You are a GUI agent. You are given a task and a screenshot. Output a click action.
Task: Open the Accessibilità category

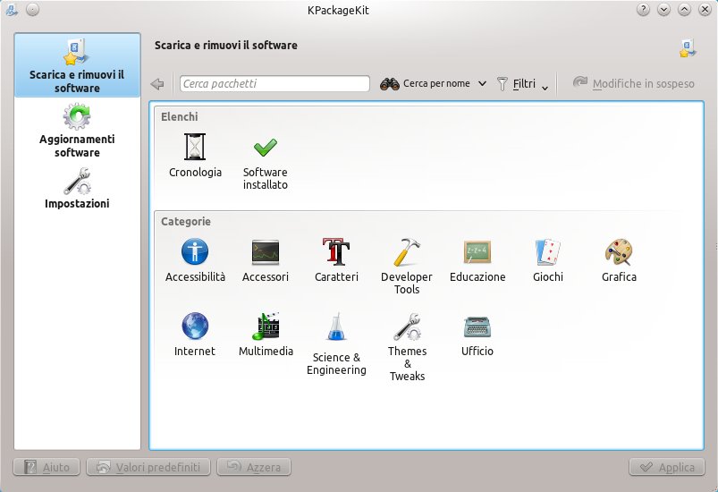click(x=195, y=252)
